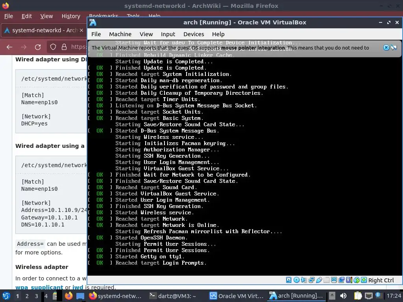The width and height of the screenshot is (403, 302).
Task: Switch to desktop 1
Action: tap(17, 296)
